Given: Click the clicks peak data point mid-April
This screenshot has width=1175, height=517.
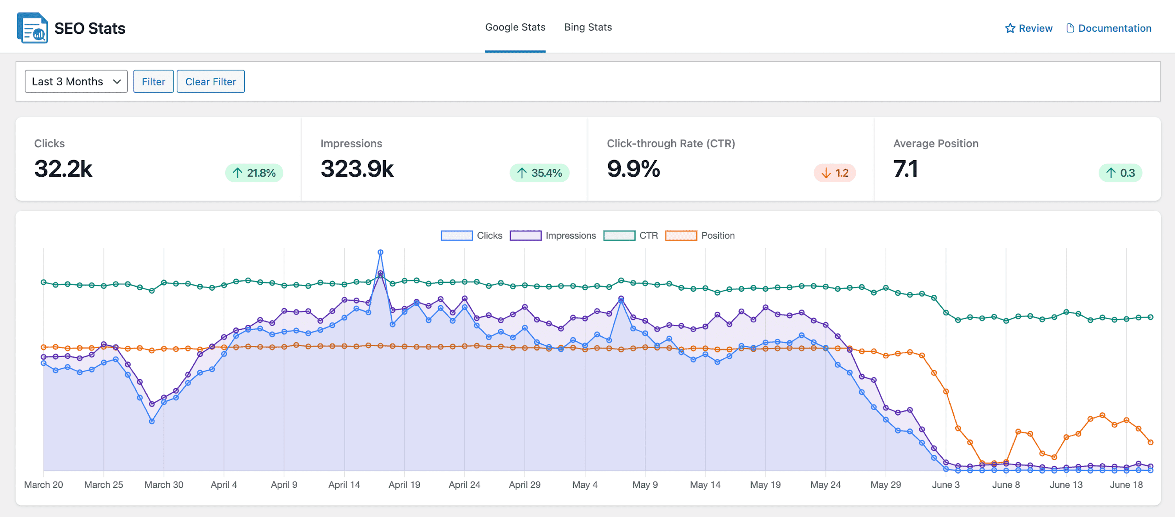Looking at the screenshot, I should pyautogui.click(x=380, y=252).
